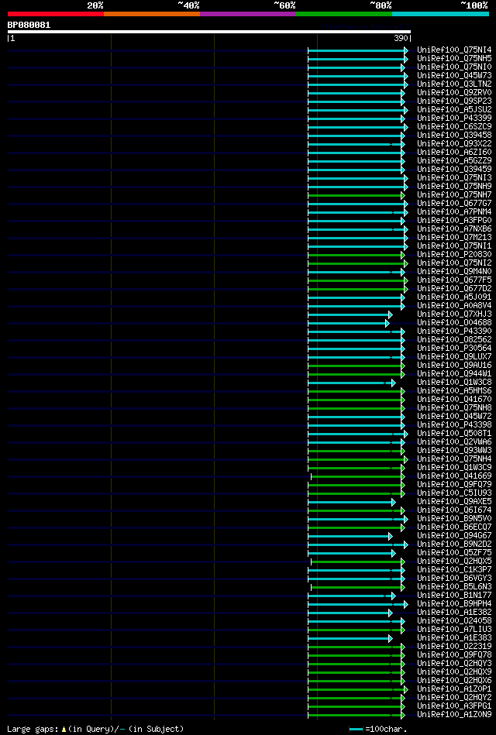Open hit UniRef100_Q75NH5
Screen dimensions: 496x735
[454, 59]
